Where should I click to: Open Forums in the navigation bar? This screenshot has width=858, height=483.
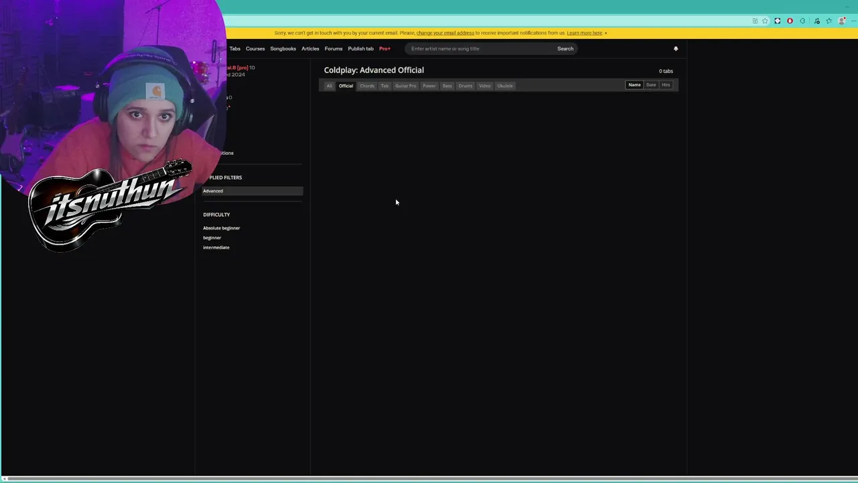click(333, 48)
